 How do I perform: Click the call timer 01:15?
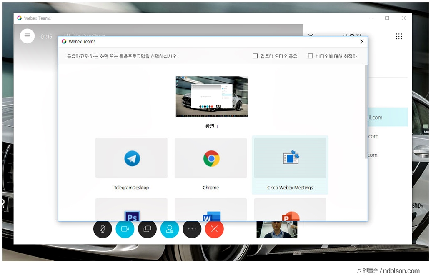[x=46, y=37]
